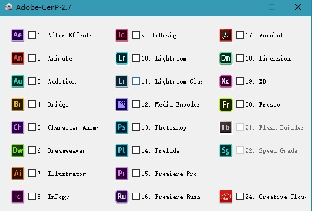Click the Media Encoder icon
Screen dimensions: 312x211
[122, 104]
